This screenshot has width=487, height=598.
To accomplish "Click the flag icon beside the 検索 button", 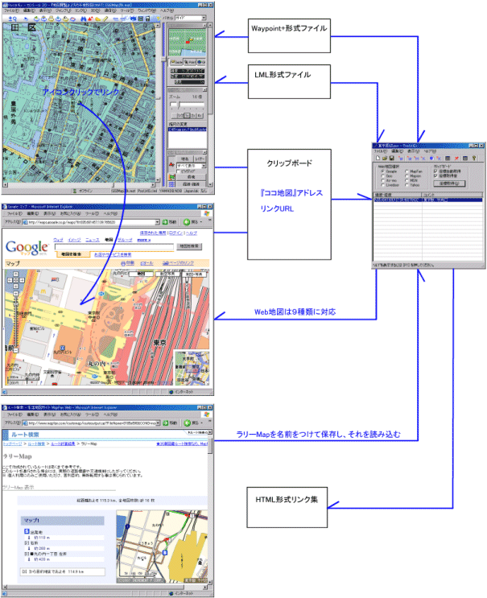I will point(172,177).
